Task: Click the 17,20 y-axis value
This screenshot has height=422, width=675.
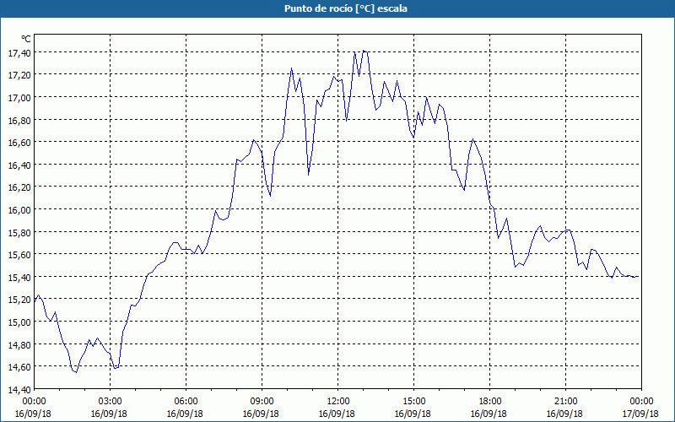Action: 19,75
